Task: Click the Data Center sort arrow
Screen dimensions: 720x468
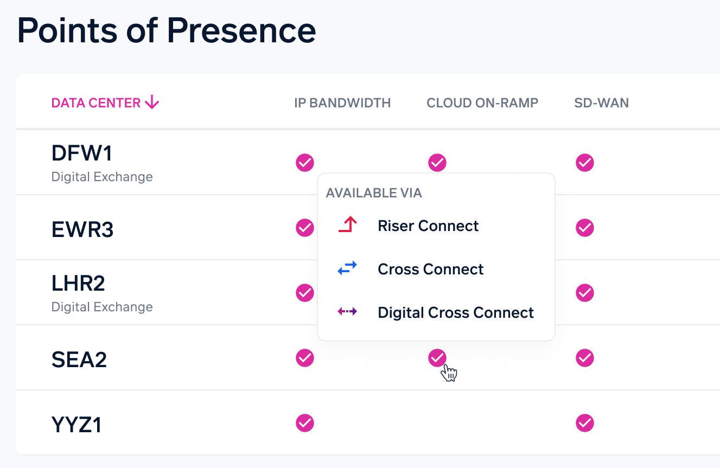Action: [x=152, y=102]
